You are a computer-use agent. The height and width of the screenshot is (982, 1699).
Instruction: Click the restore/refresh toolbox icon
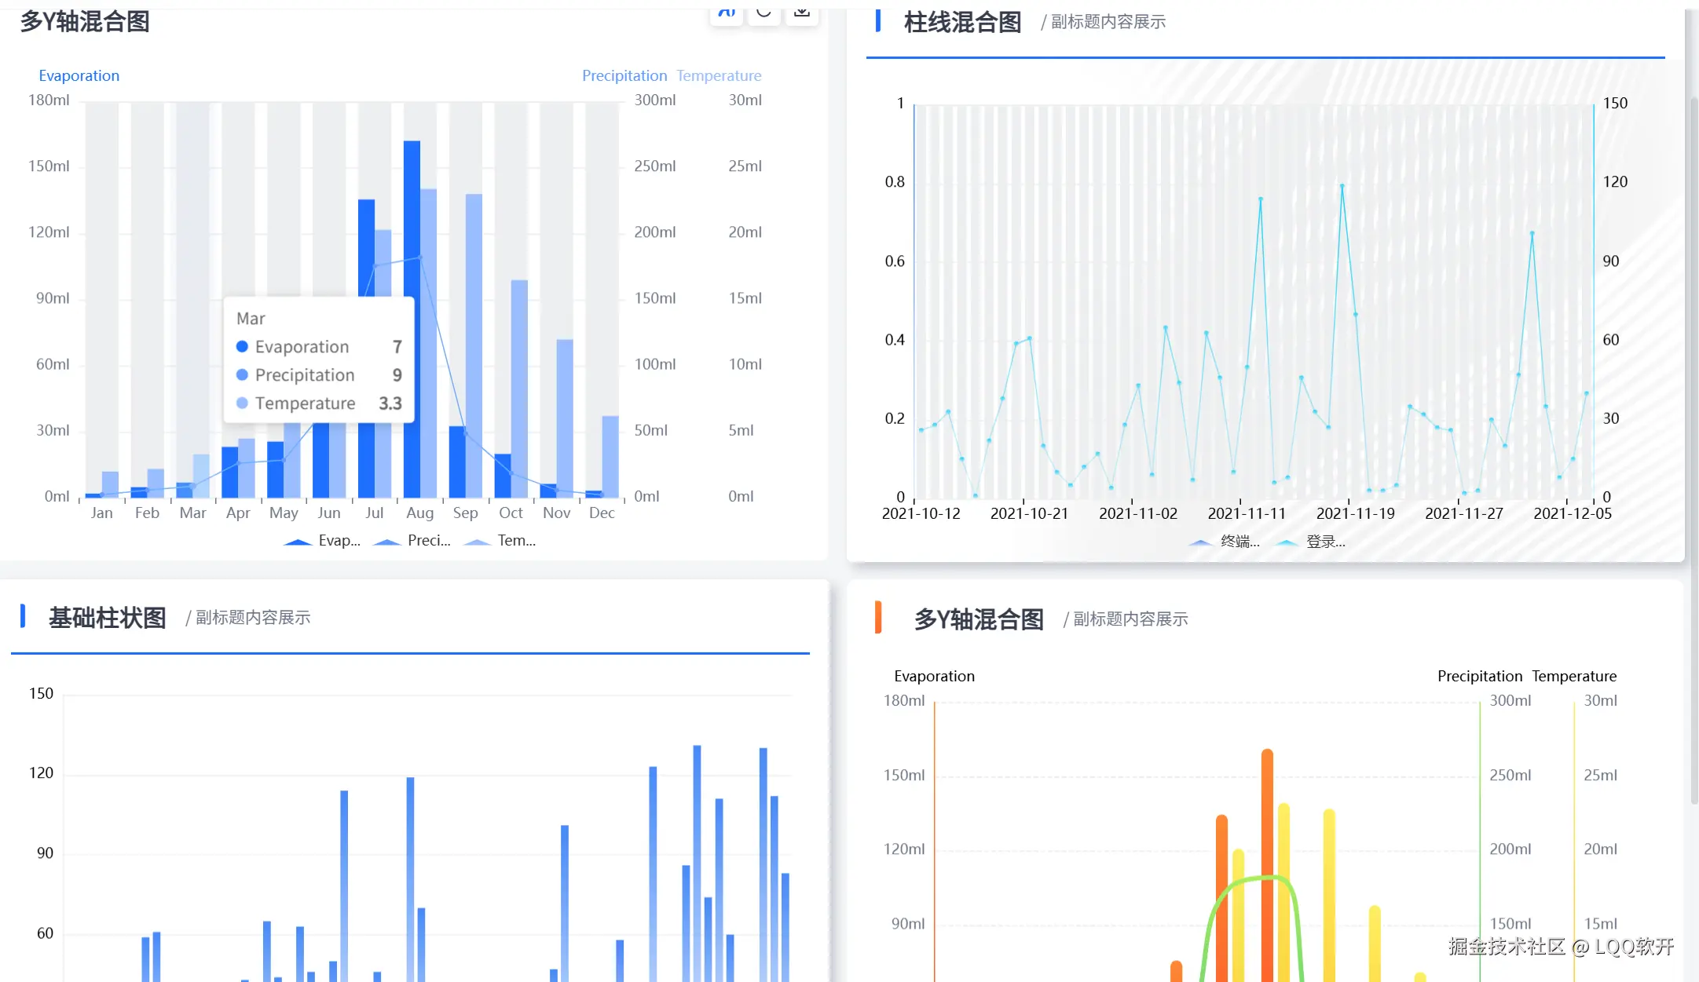pyautogui.click(x=763, y=13)
